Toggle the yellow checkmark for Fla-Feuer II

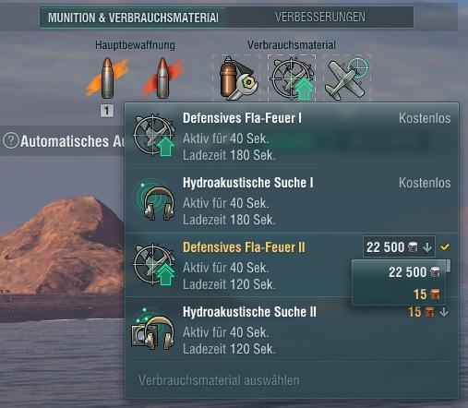click(445, 246)
